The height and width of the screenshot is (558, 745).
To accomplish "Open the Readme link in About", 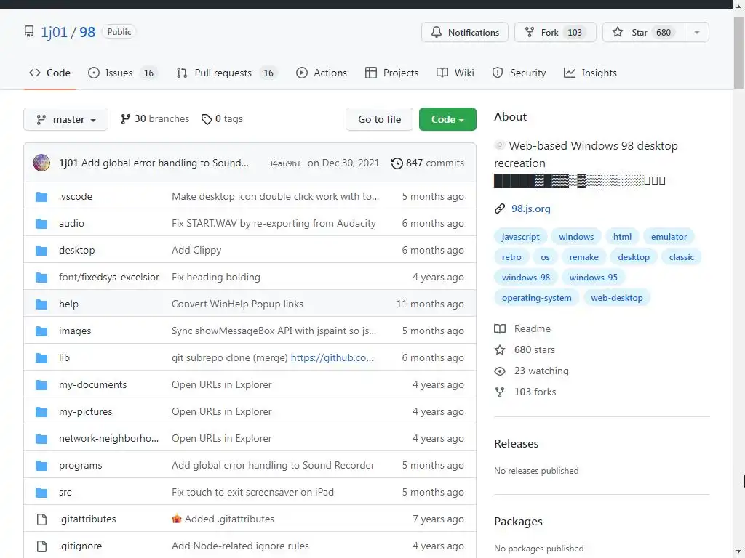I will [x=522, y=329].
